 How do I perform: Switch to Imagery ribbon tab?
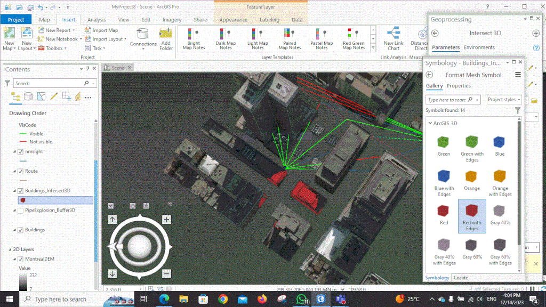(172, 20)
